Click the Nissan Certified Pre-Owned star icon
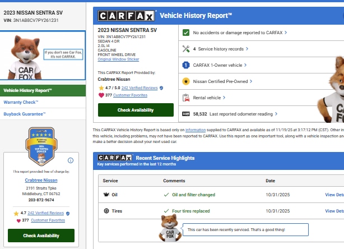This screenshot has width=344, height=249. 186,81
